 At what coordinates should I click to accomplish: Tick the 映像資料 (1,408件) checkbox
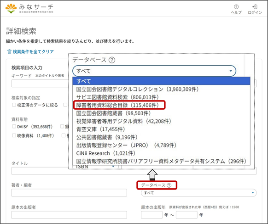(14, 135)
